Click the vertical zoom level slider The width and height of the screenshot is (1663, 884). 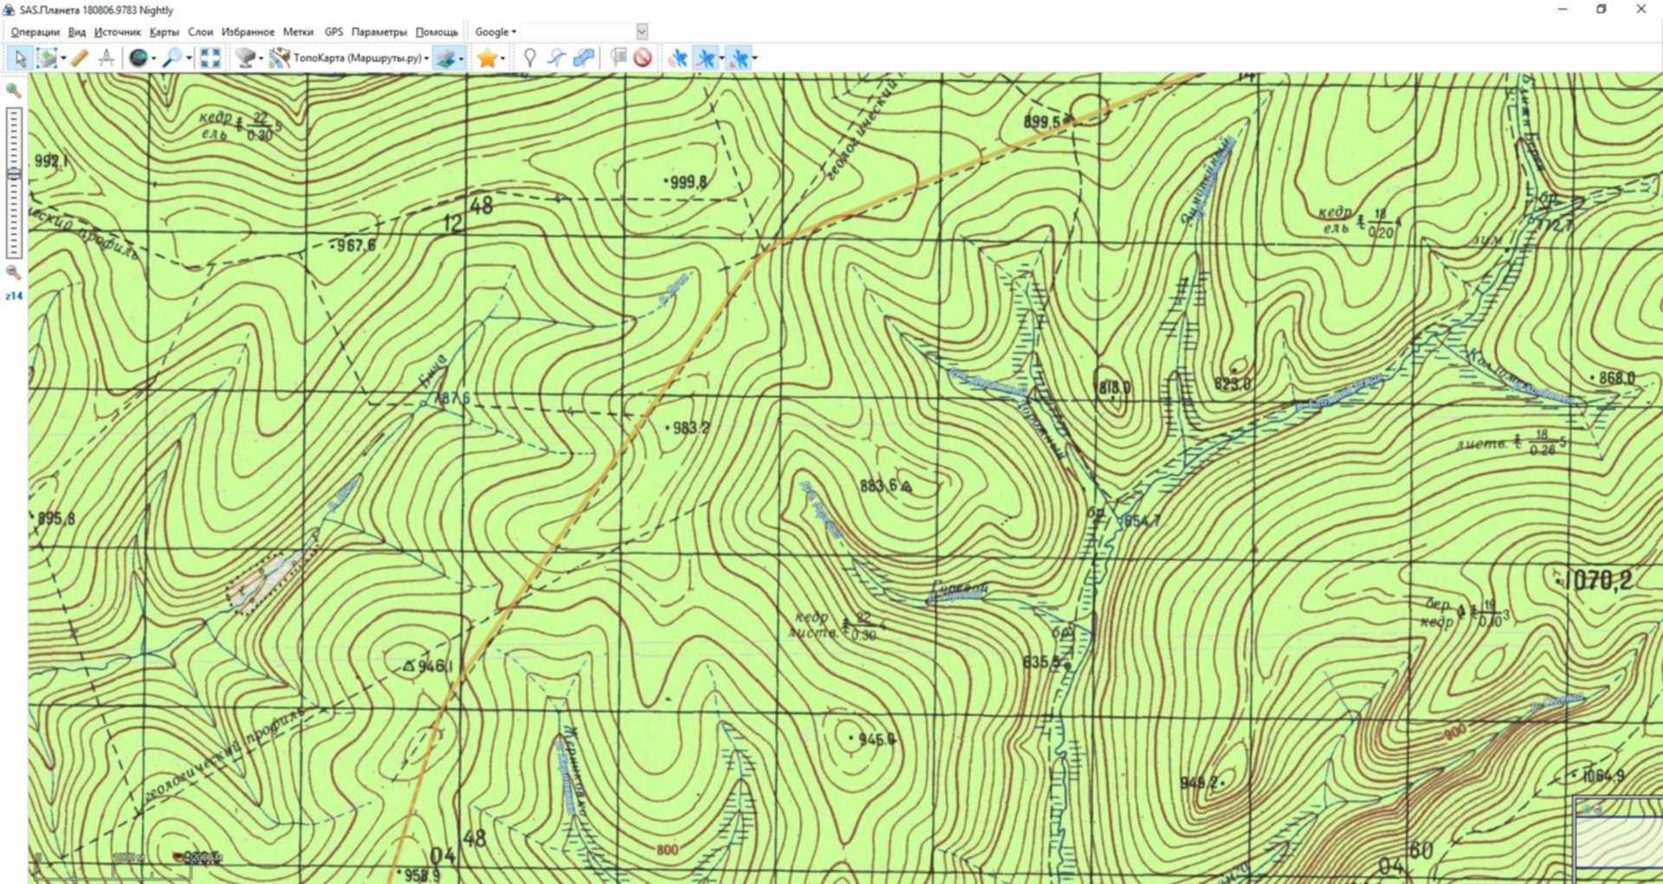click(13, 183)
